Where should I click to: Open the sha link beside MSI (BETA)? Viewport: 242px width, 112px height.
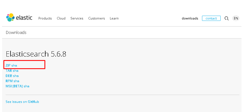26,86
